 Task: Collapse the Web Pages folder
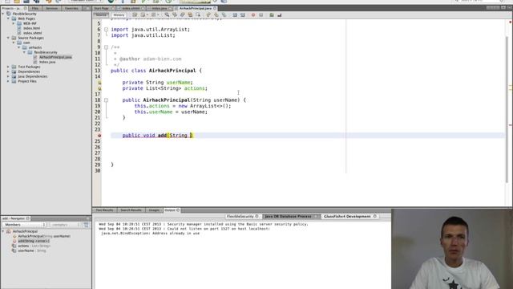tap(8, 18)
